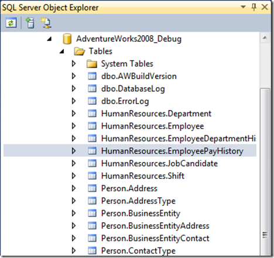Expand the dbo.ErrorLog table
The width and height of the screenshot is (274, 258).
click(x=74, y=101)
